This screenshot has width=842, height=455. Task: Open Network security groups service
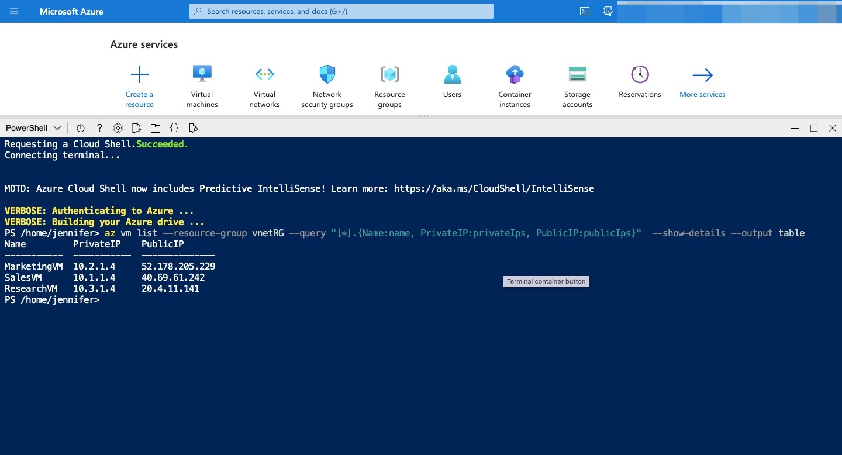point(327,87)
